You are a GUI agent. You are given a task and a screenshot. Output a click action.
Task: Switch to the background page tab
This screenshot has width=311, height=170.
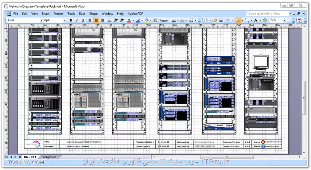pos(49,157)
